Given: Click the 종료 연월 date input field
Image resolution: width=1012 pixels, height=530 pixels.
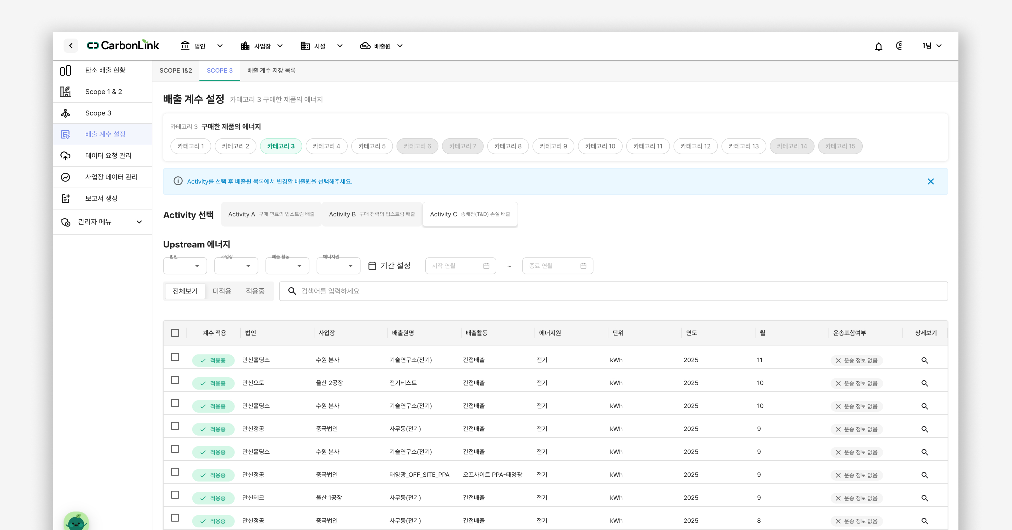Looking at the screenshot, I should [x=558, y=266].
